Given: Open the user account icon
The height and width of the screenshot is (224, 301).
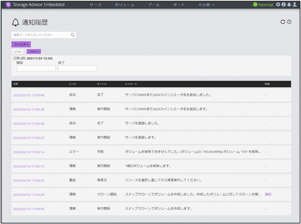Looking at the screenshot, I should point(295,5).
